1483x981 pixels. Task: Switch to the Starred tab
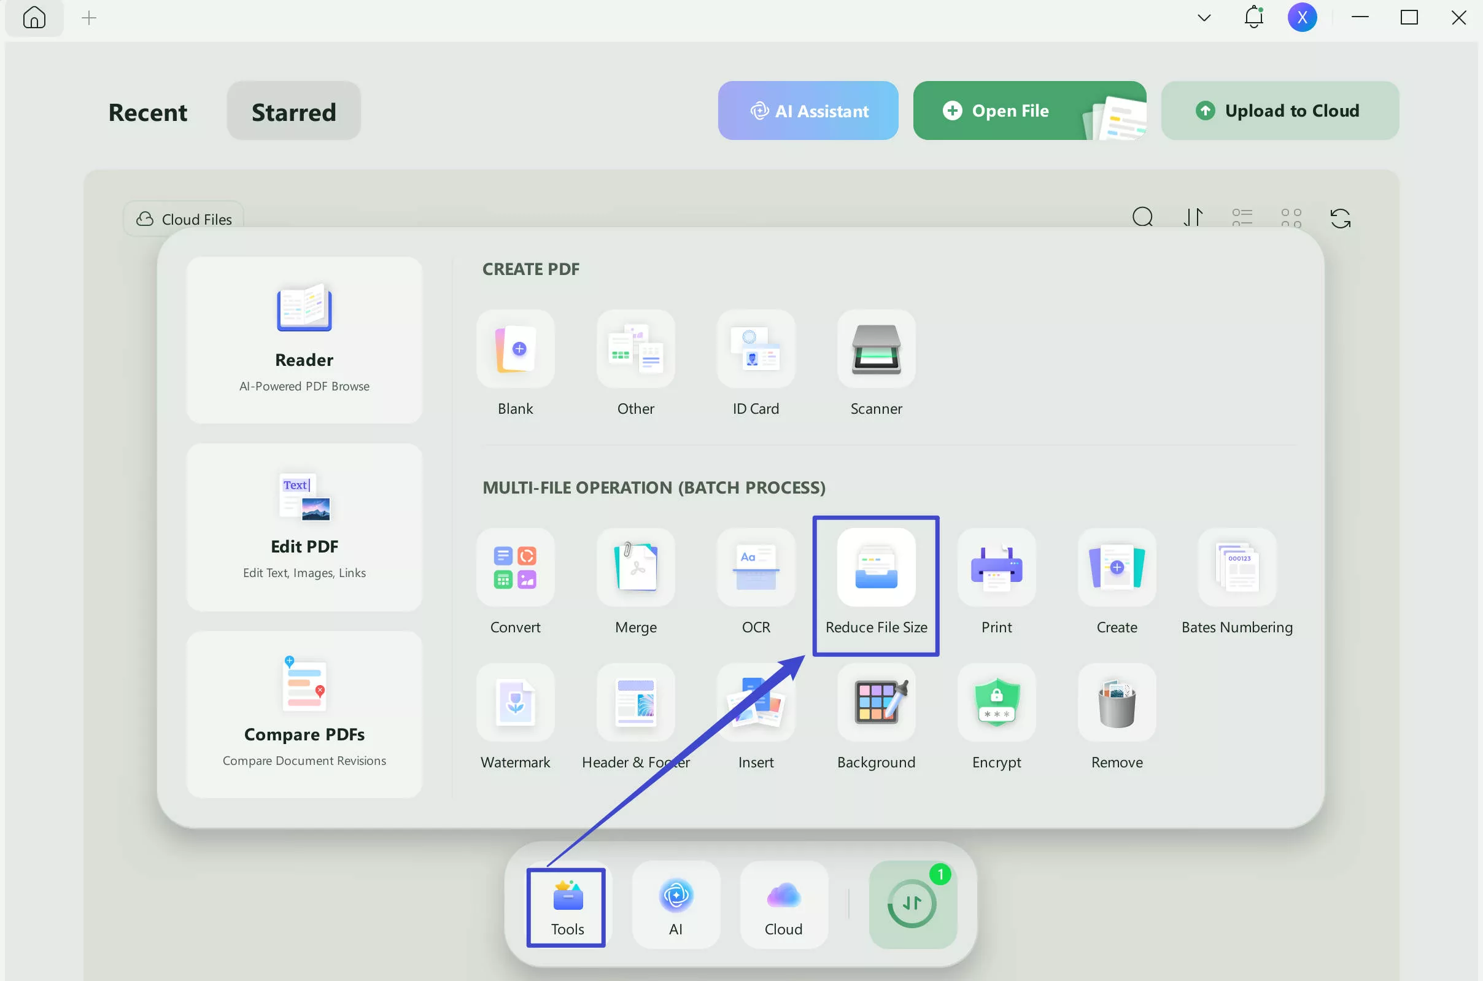(x=293, y=111)
